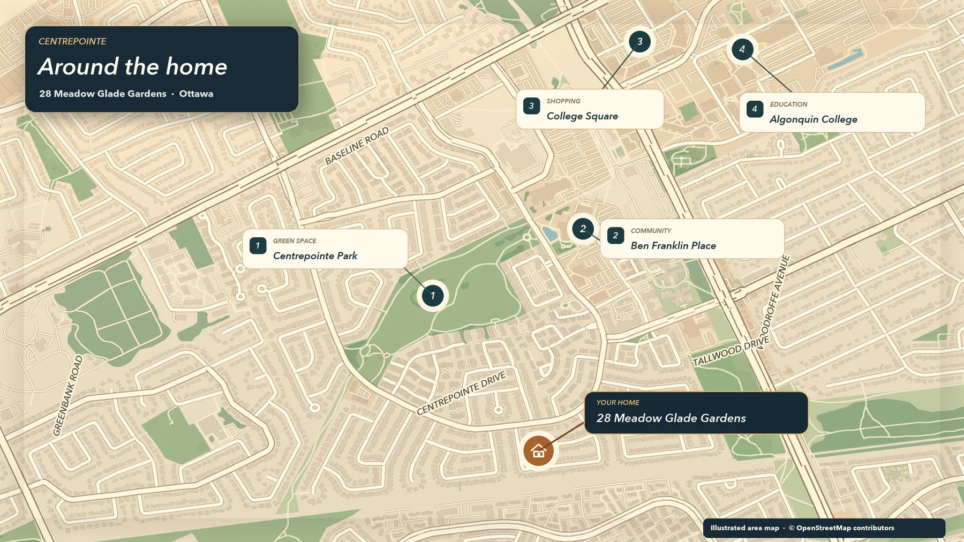Click number badge 3 in the College Square card

[531, 106]
